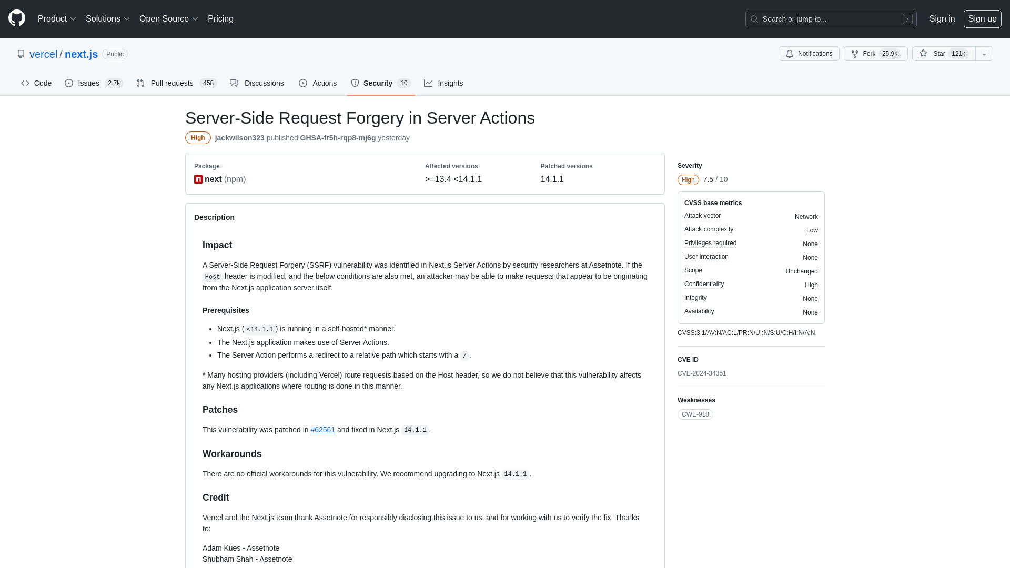Image resolution: width=1010 pixels, height=568 pixels.
Task: Click CVE-2024-34351 identifier
Action: [702, 373]
